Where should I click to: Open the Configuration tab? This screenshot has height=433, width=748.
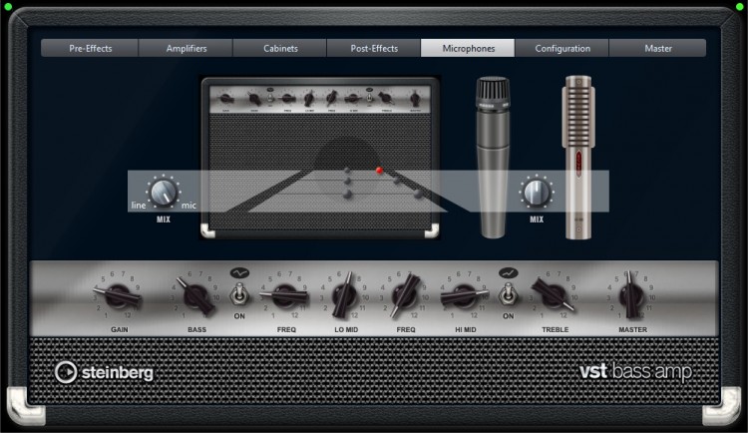561,48
